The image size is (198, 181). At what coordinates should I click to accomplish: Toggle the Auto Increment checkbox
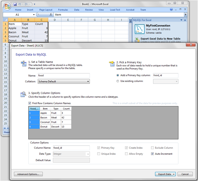[153, 154]
